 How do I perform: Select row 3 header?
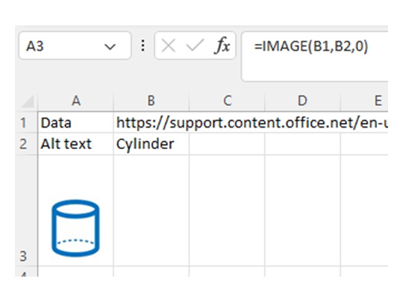[26, 210]
